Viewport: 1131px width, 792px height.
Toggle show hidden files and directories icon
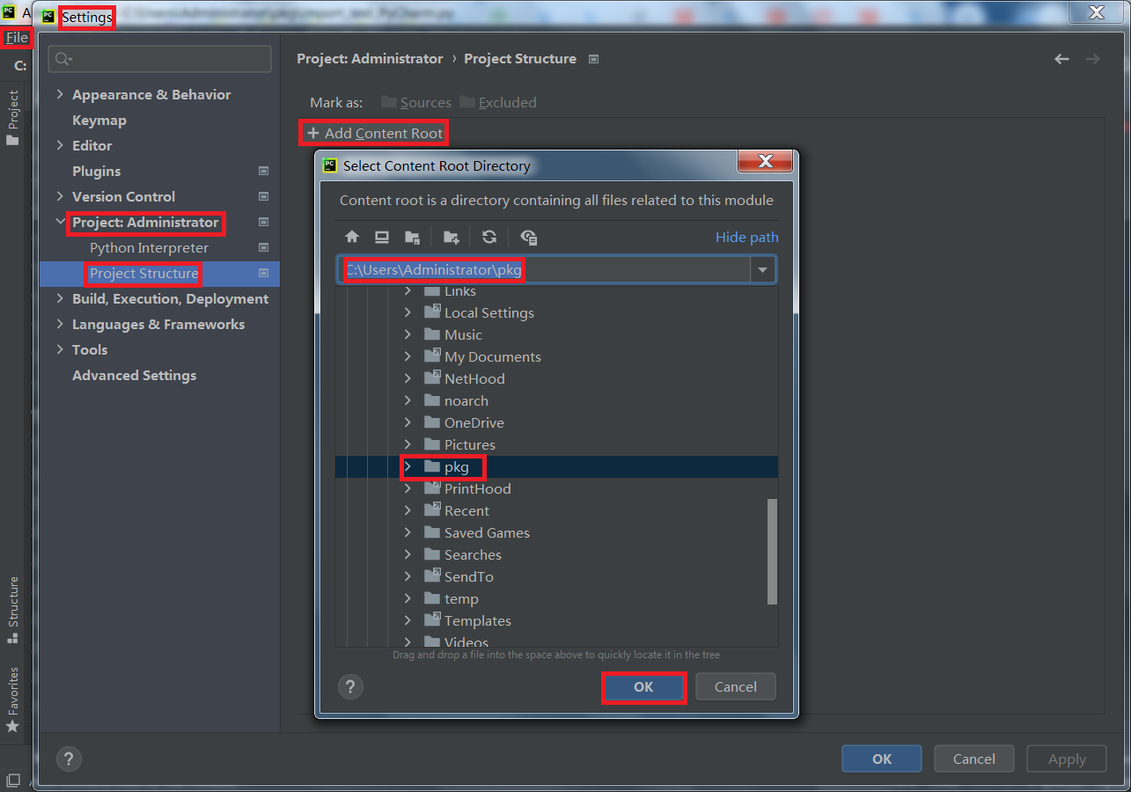(x=529, y=237)
